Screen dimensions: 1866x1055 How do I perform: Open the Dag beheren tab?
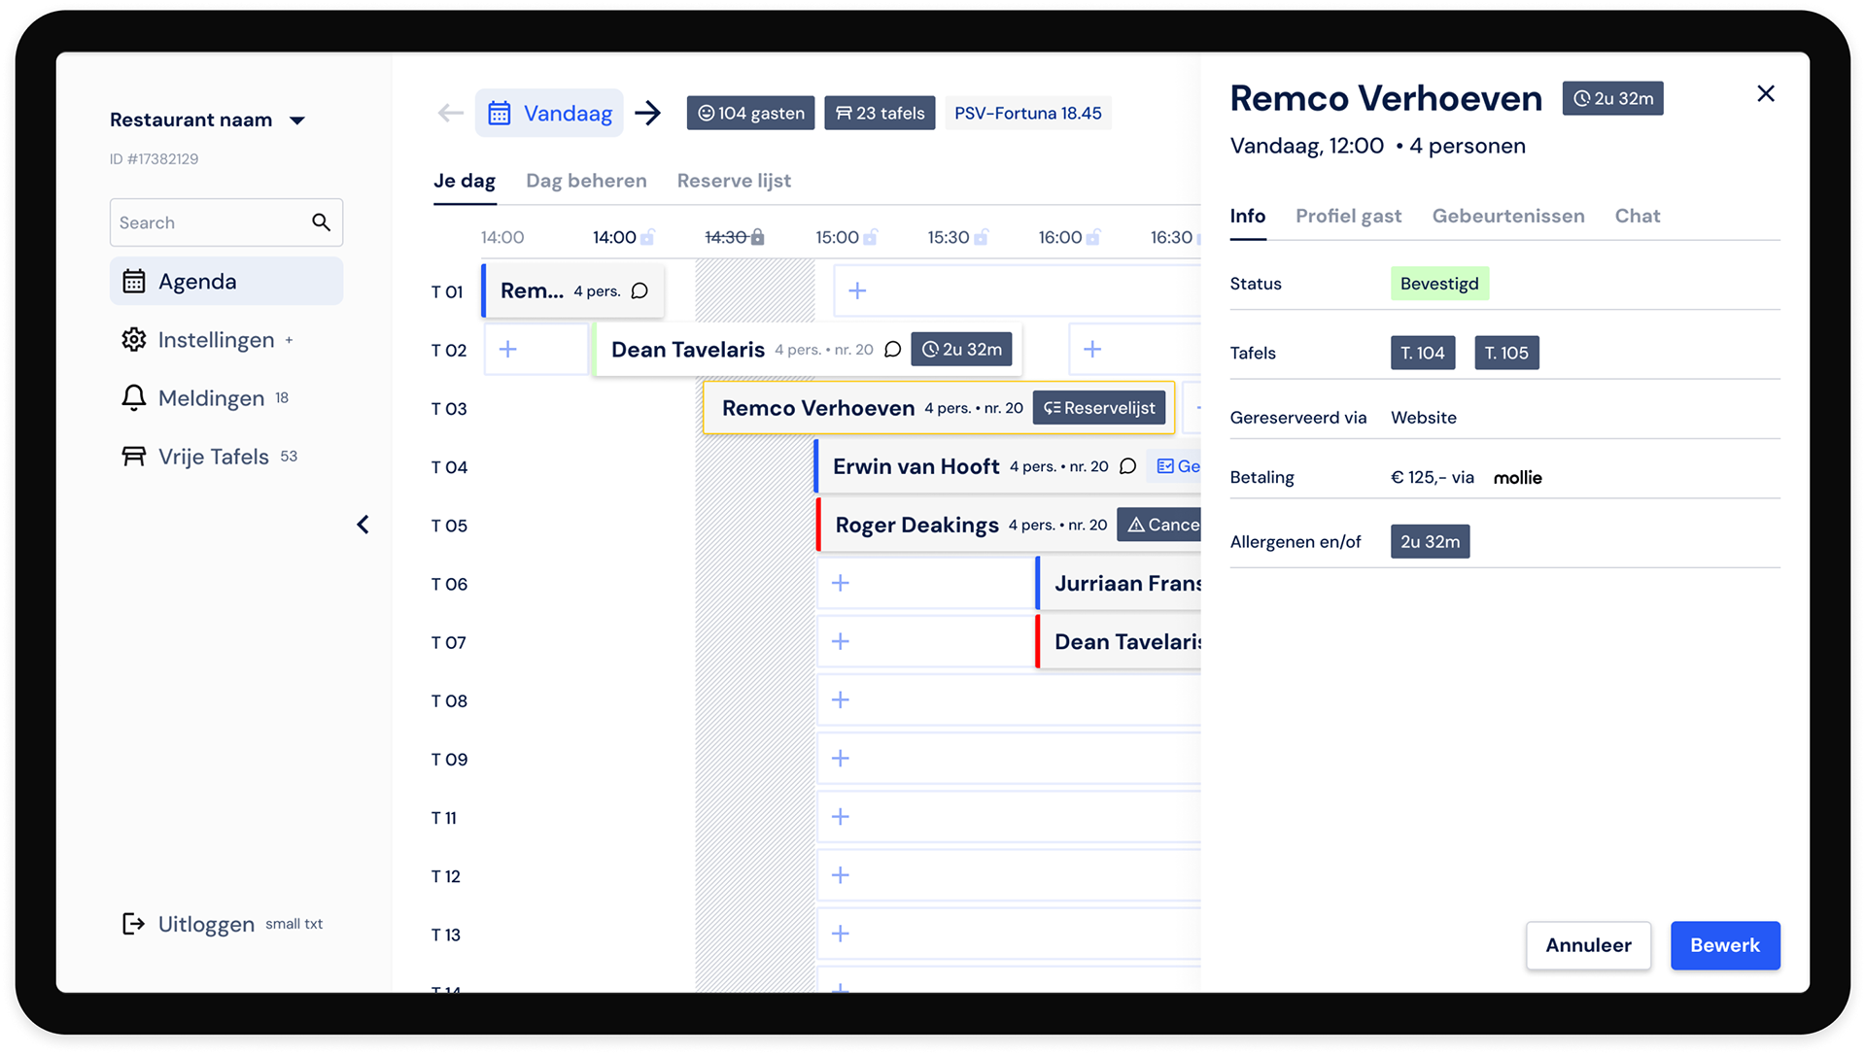tap(586, 181)
